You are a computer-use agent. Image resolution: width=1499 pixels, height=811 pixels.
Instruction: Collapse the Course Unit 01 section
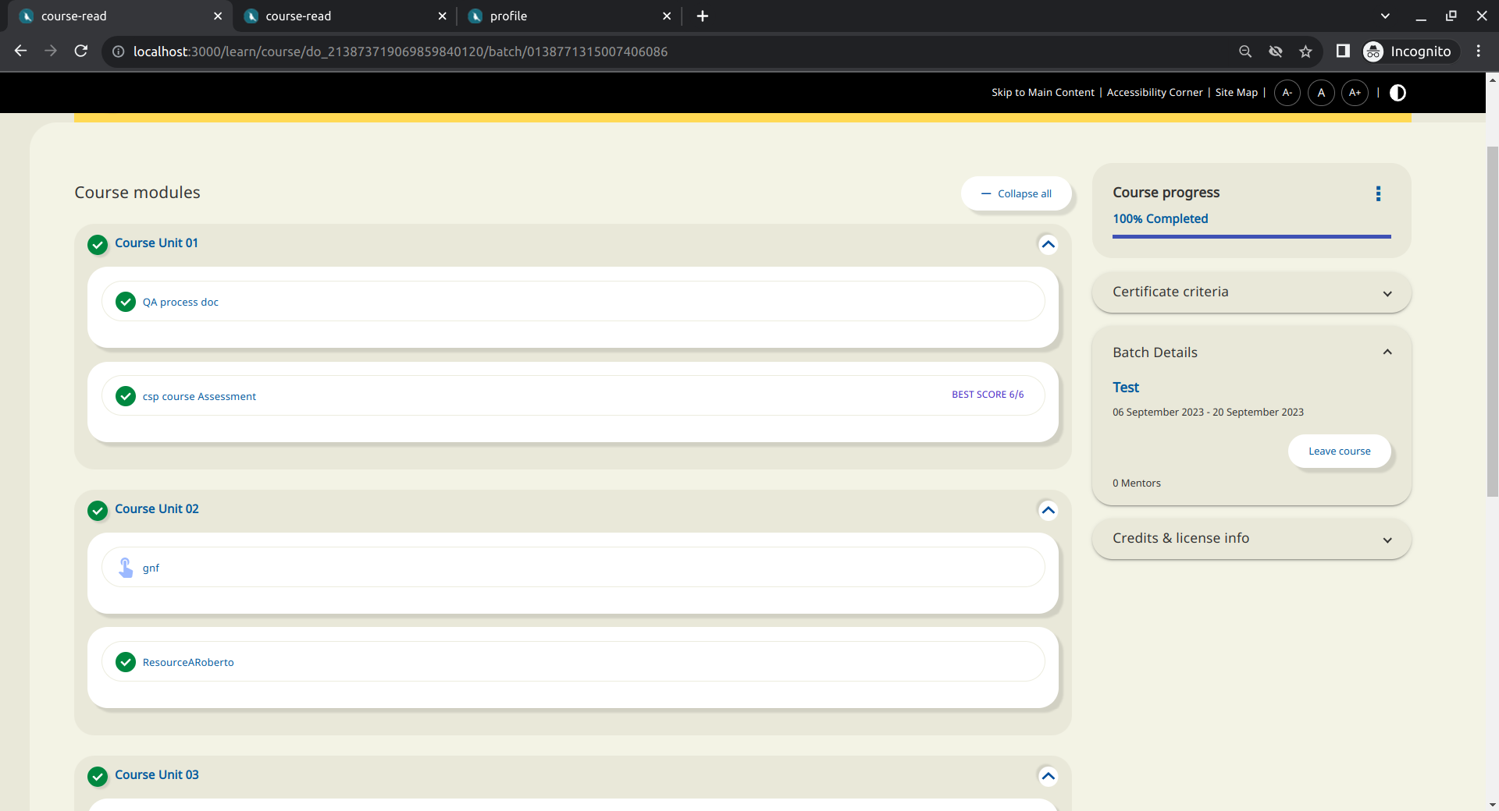(1048, 244)
